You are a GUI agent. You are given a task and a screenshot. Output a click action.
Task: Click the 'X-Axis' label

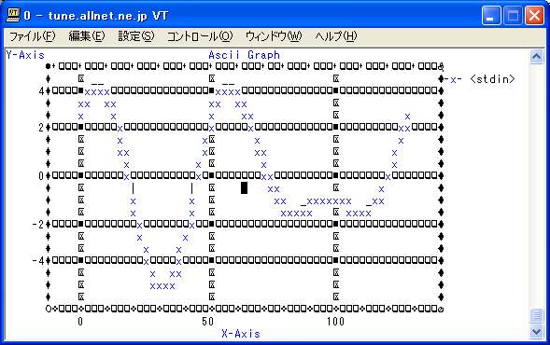[x=241, y=334]
